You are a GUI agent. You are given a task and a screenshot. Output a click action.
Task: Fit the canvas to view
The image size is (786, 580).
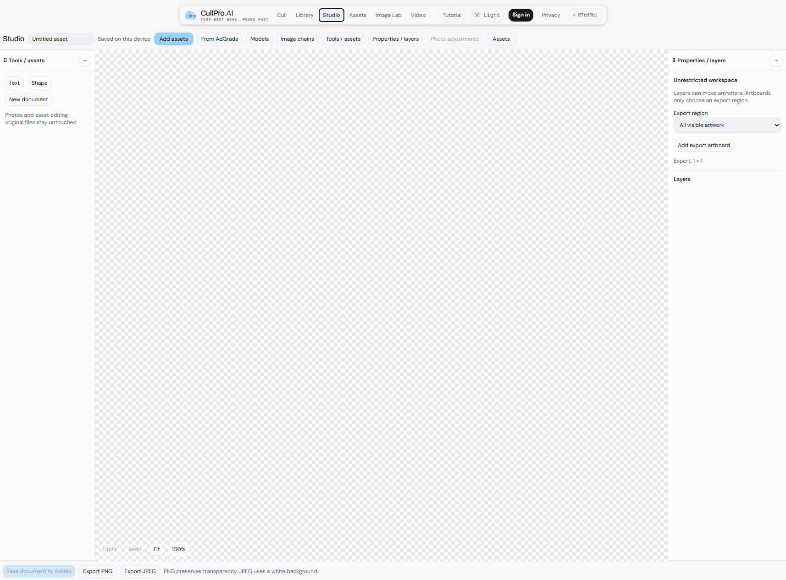[x=157, y=549]
